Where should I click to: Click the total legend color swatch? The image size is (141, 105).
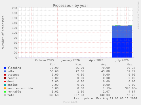coord(5,95)
